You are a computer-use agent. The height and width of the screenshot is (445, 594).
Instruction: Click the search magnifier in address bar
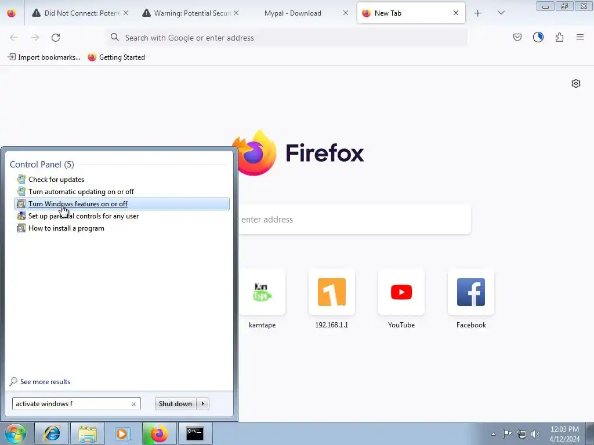(114, 37)
